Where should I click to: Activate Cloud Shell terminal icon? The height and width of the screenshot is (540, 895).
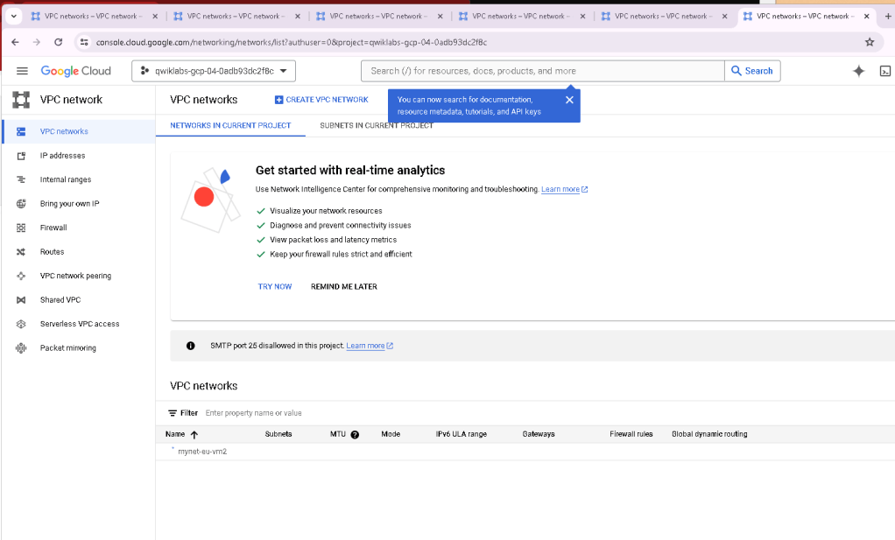[884, 71]
